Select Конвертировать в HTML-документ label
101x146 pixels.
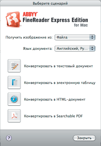point(55,99)
